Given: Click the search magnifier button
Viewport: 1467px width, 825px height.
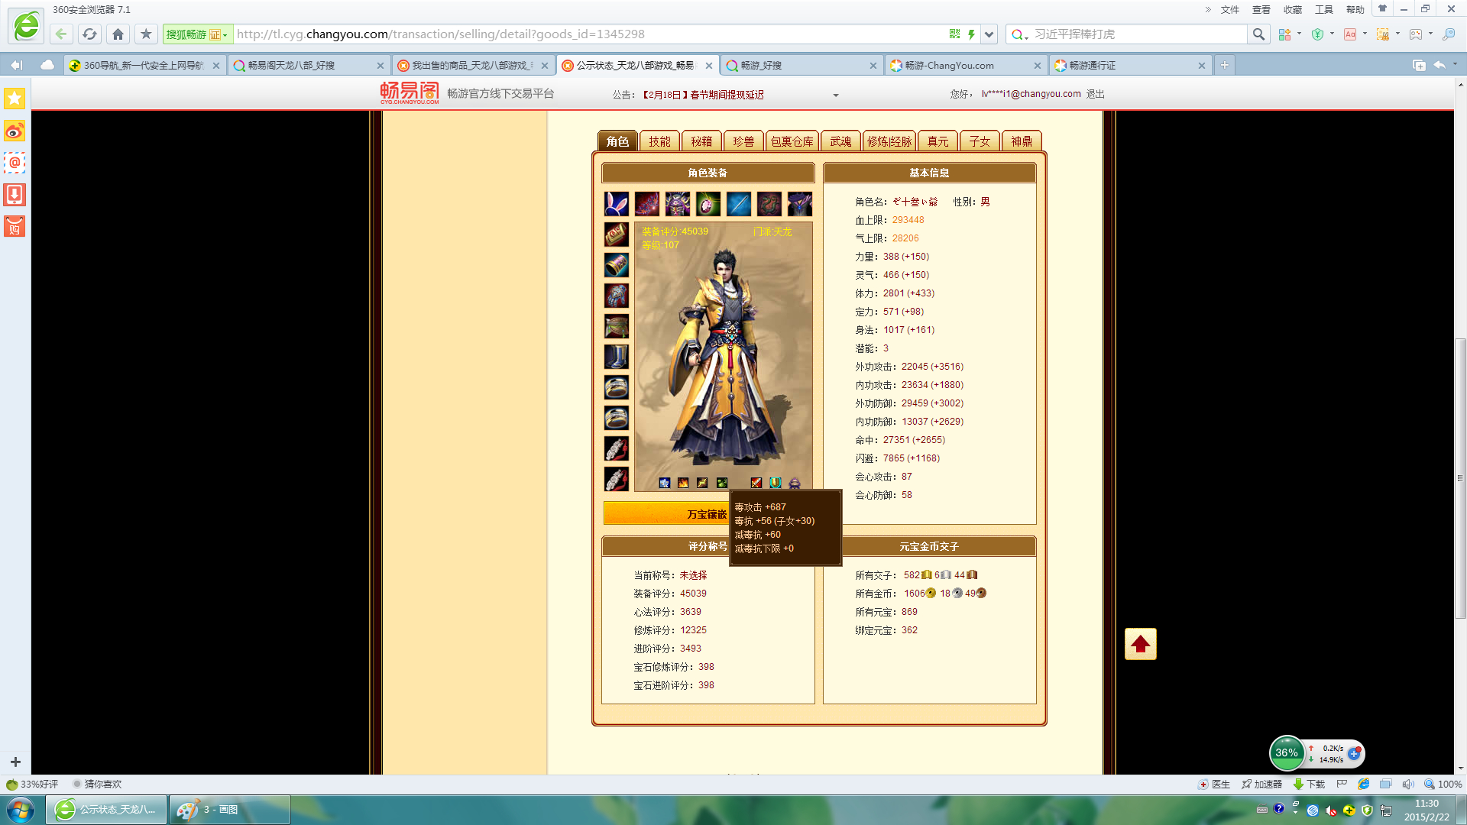Looking at the screenshot, I should pos(1258,34).
